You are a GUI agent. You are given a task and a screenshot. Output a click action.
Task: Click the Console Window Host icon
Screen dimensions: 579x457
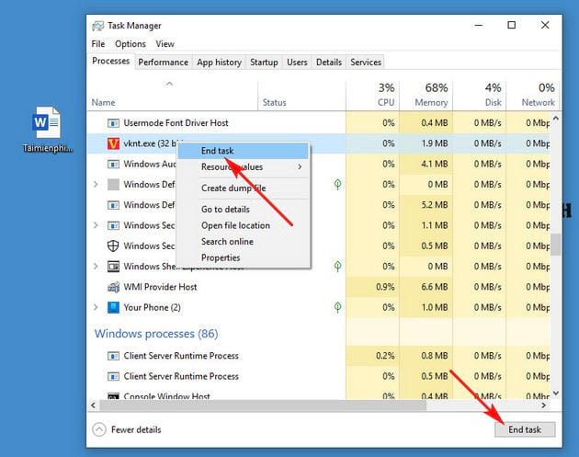click(113, 396)
